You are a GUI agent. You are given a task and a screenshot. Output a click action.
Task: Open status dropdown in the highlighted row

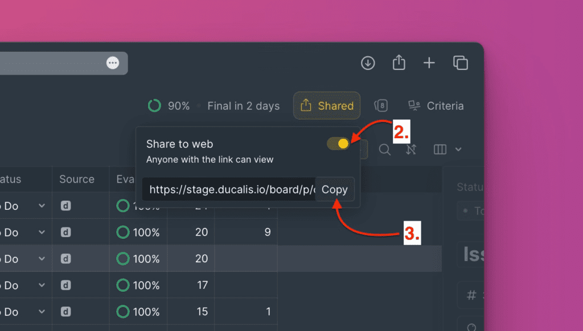[x=42, y=259]
